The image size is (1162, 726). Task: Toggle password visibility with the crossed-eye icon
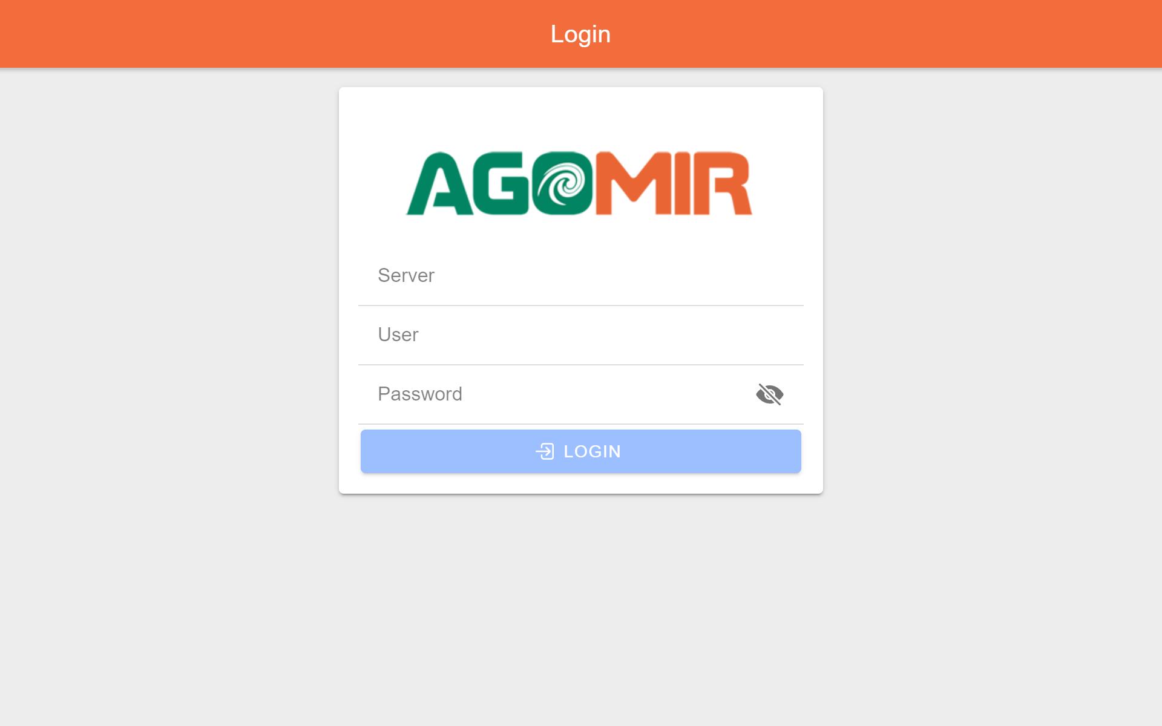tap(769, 394)
